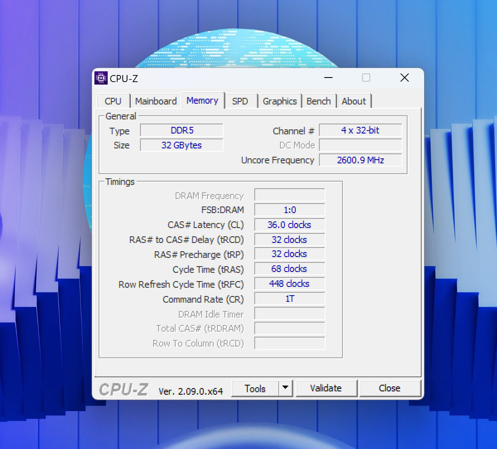Screen dimensions: 497x449
Task: Switch to the Bench tab
Action: (318, 101)
